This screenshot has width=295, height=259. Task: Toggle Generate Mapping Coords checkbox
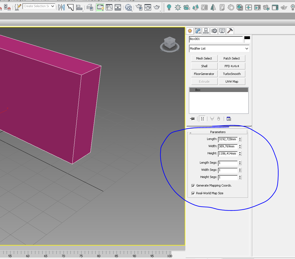(193, 186)
